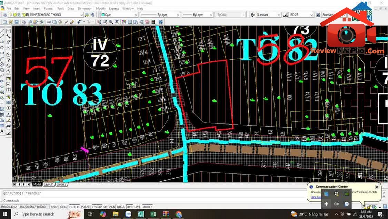The image size is (388, 219).
Task: Disable OSNAP object snap
Action: coord(97,207)
